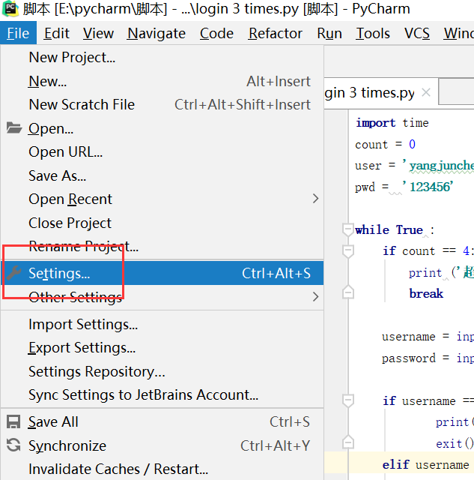Open the View menu
The width and height of the screenshot is (474, 480).
[x=98, y=33]
